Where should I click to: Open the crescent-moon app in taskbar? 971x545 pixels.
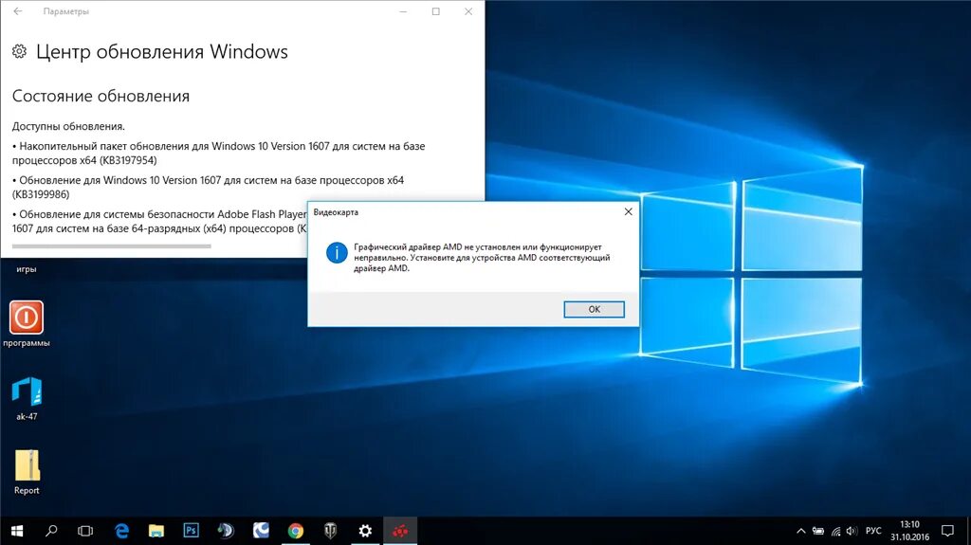click(x=261, y=531)
